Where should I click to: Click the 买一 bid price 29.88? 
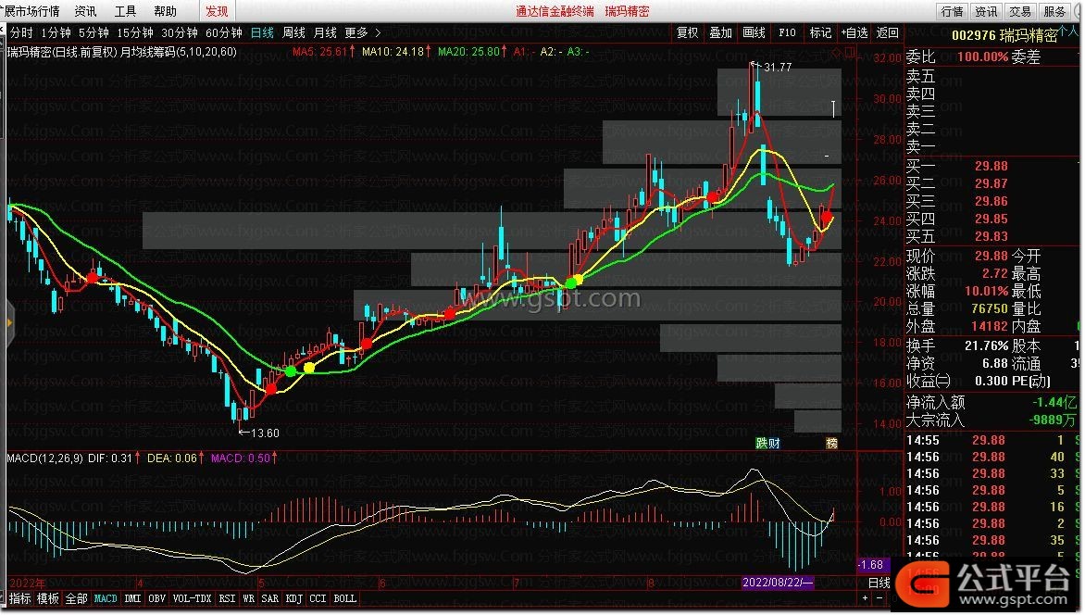click(x=991, y=166)
